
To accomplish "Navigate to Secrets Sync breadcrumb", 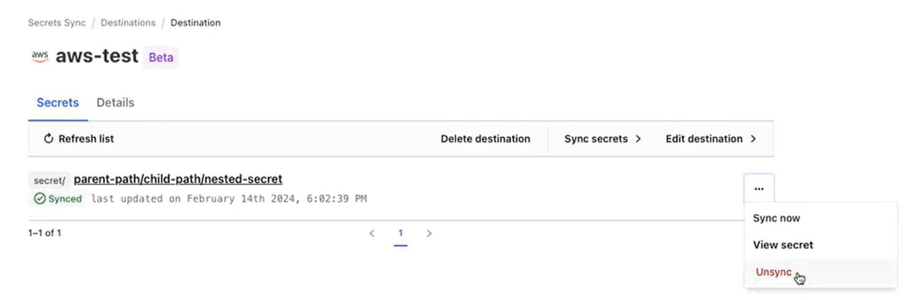I will (57, 23).
